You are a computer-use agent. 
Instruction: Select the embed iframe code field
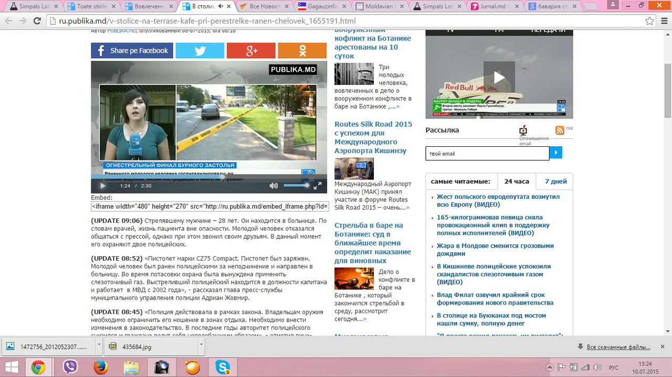click(210, 206)
